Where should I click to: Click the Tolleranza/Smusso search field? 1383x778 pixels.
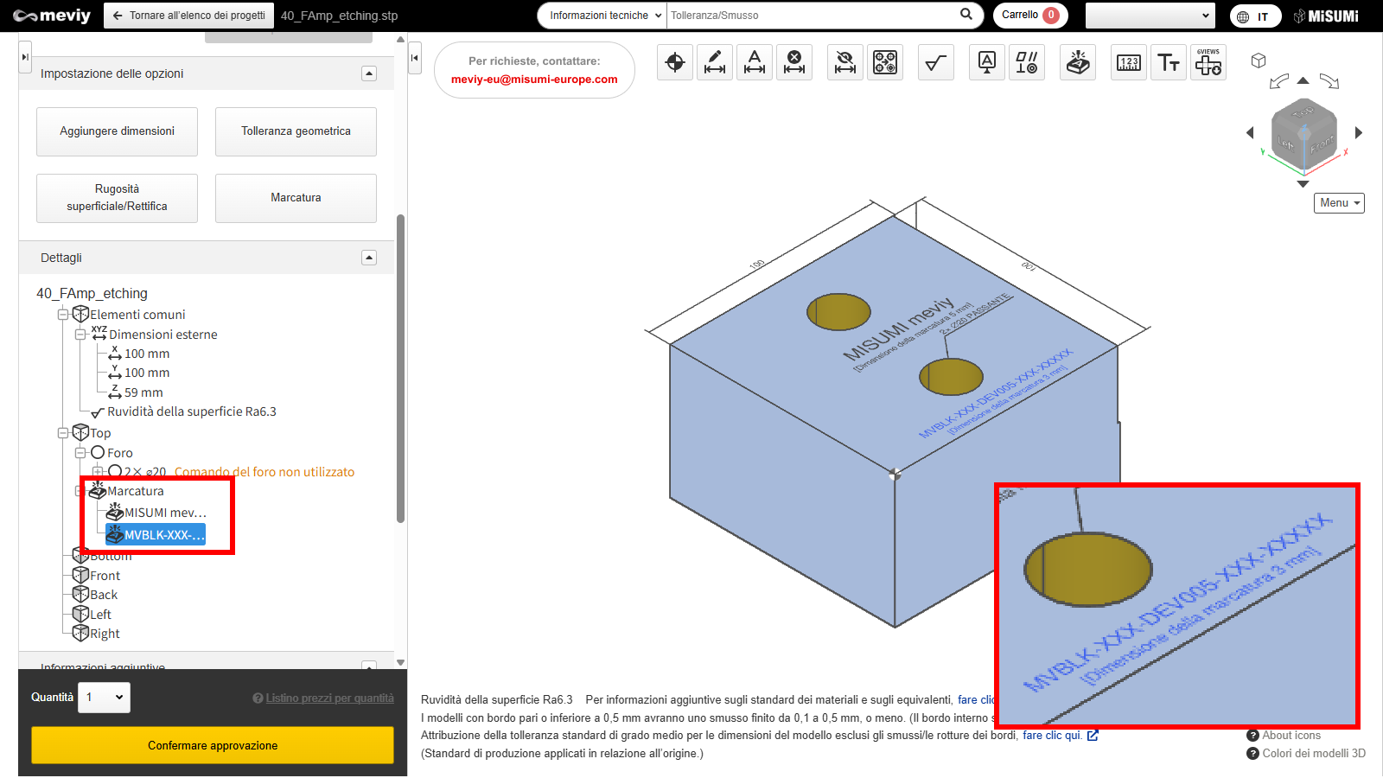813,16
